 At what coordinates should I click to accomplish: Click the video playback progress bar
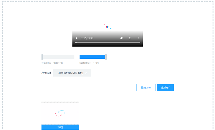pyautogui.click(x=107, y=43)
